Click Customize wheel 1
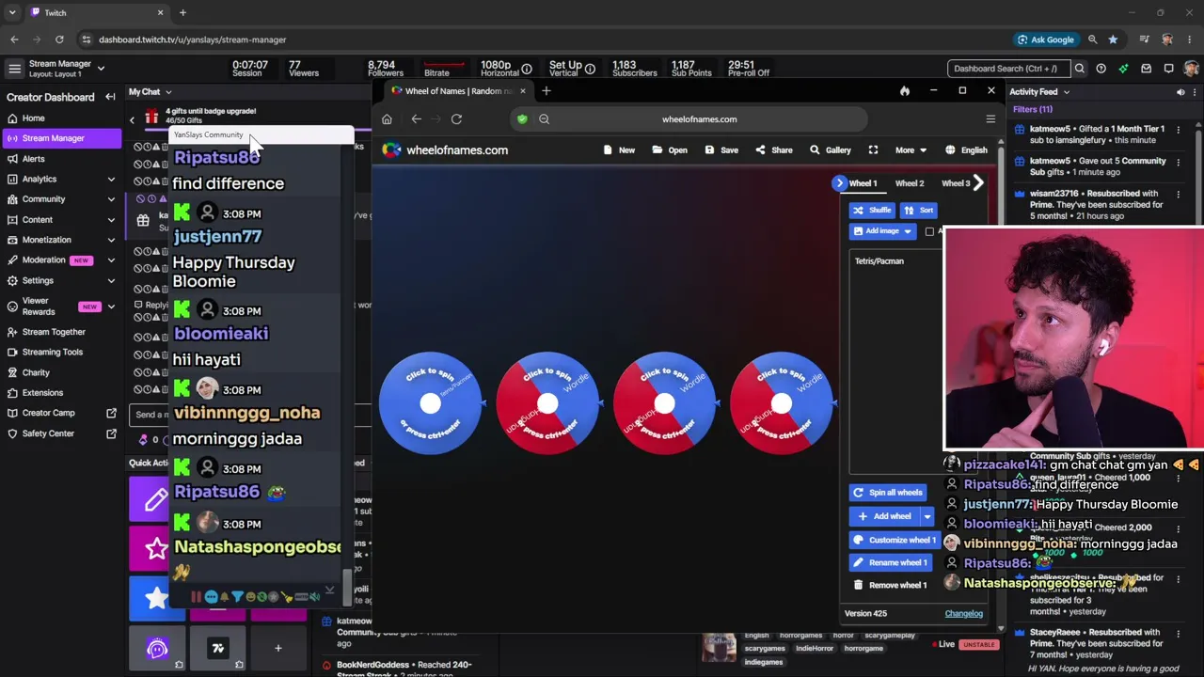This screenshot has width=1204, height=677. point(894,541)
